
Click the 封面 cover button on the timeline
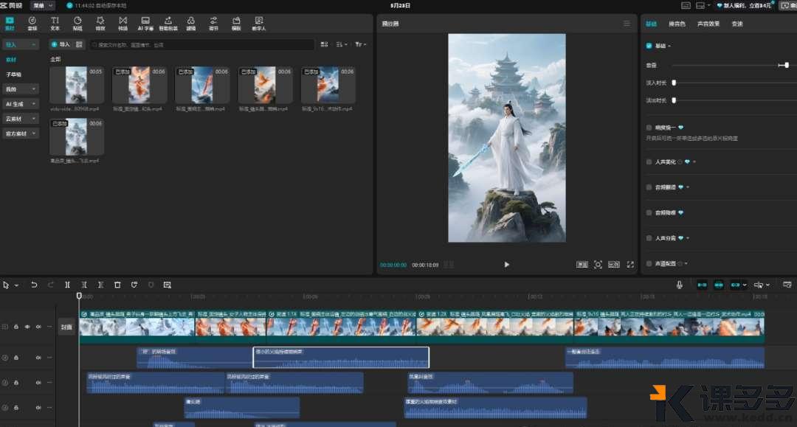tap(66, 327)
